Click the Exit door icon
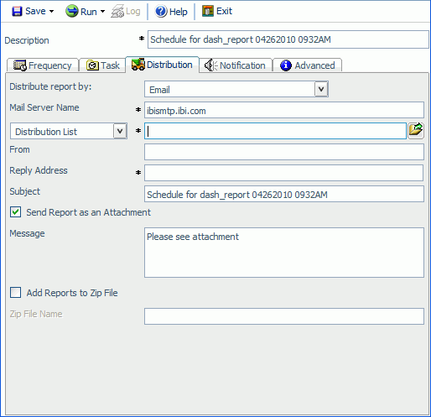Screen dimensions: 431x417 [208, 11]
